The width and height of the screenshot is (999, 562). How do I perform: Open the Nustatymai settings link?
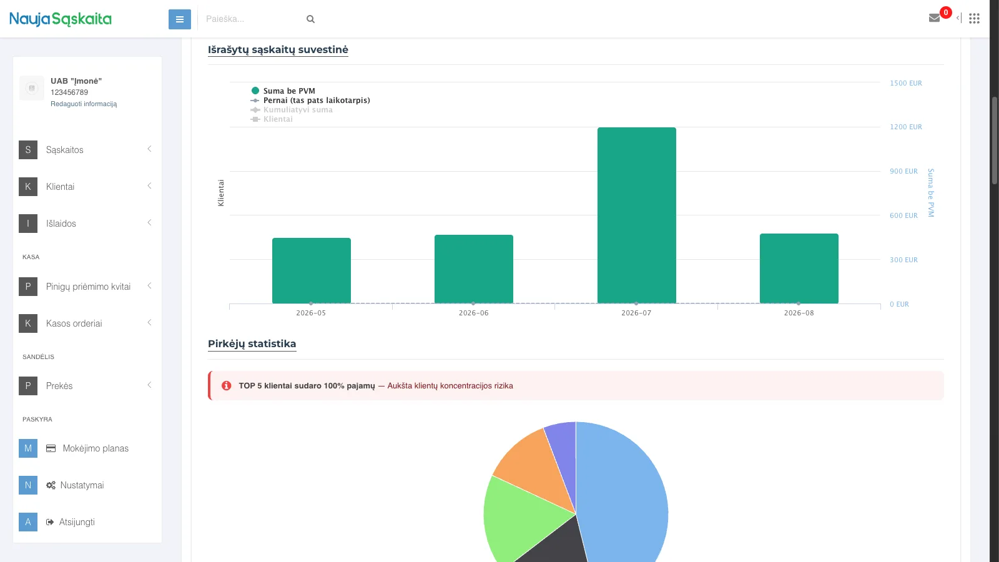82,485
